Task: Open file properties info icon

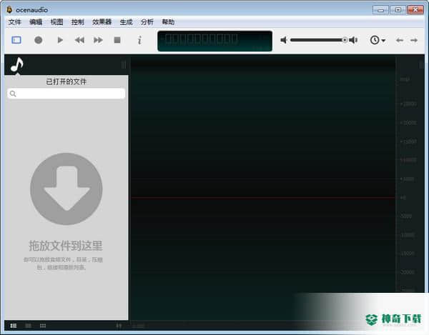Action: point(139,40)
